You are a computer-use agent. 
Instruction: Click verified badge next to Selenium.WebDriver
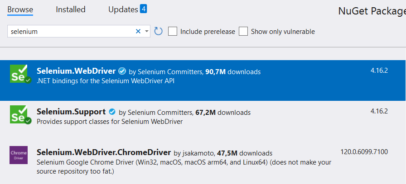point(122,71)
